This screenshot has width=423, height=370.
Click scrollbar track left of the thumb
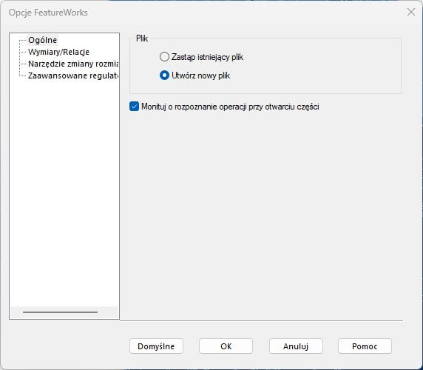pyautogui.click(x=16, y=312)
